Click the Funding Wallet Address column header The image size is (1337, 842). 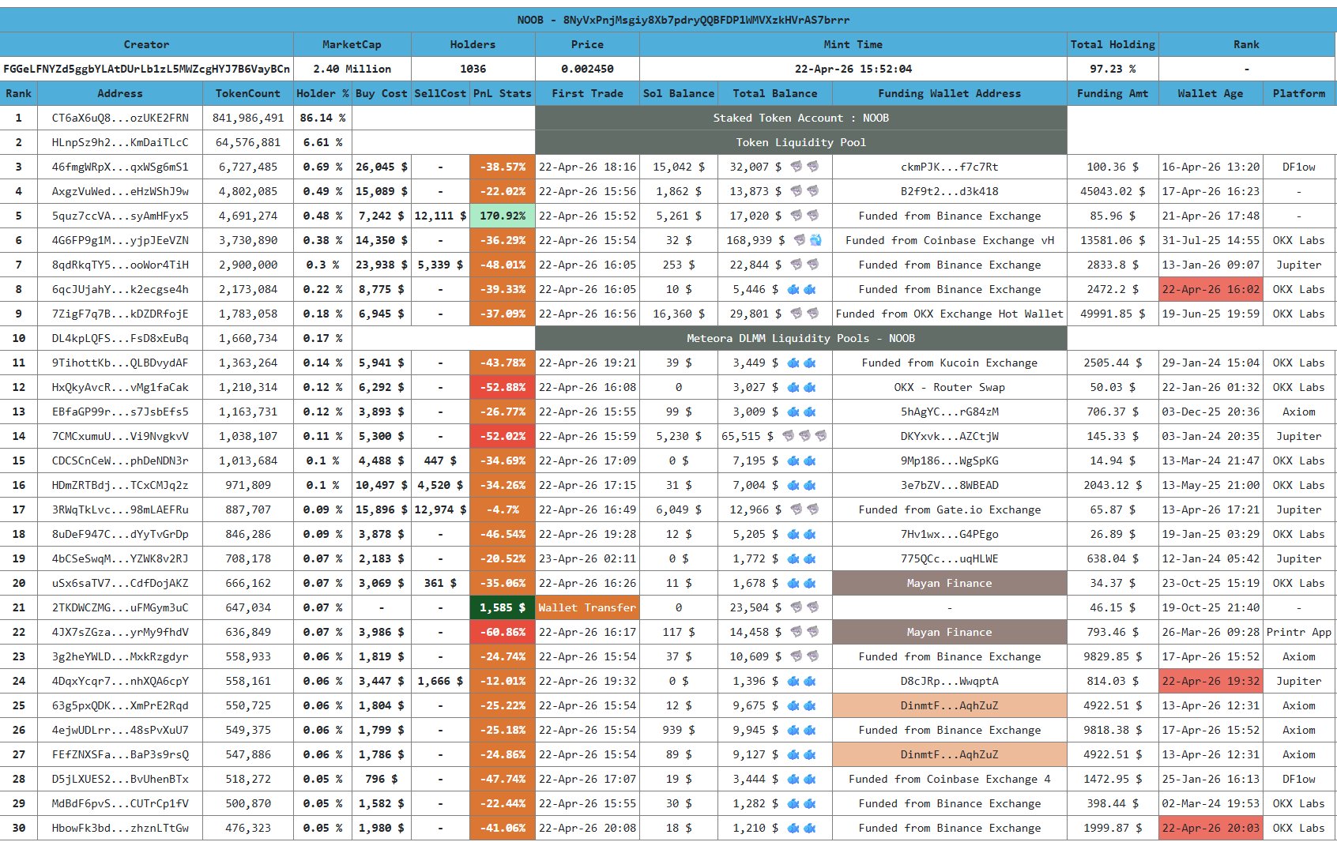pos(949,93)
